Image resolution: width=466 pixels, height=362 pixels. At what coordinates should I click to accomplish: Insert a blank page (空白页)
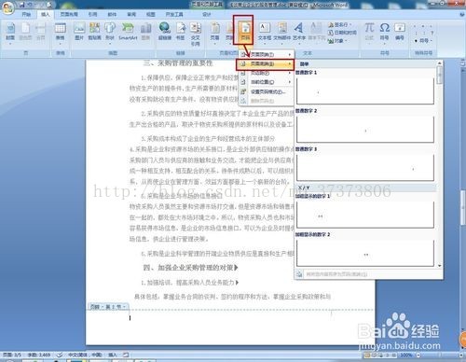(x=25, y=33)
